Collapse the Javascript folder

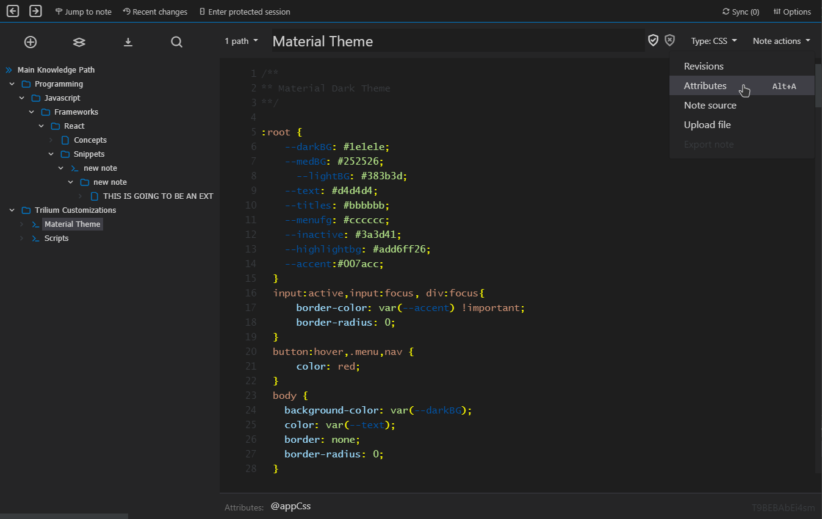point(22,98)
